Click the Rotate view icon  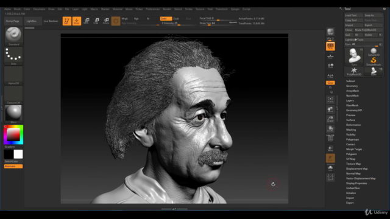coord(330,129)
